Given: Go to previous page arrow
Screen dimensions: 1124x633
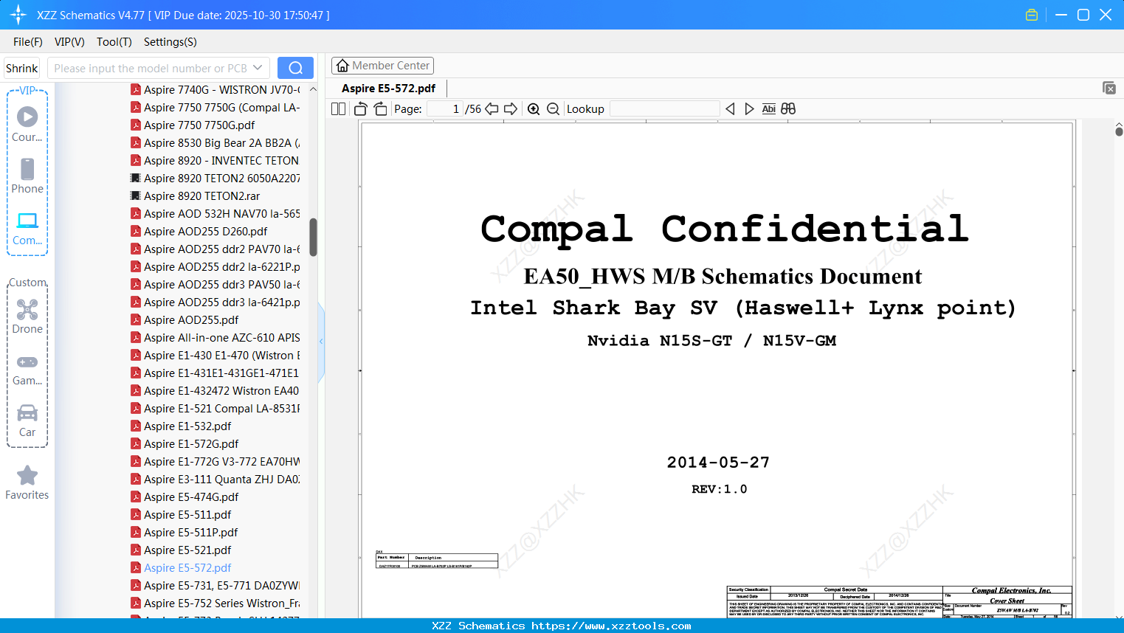Looking at the screenshot, I should tap(492, 108).
